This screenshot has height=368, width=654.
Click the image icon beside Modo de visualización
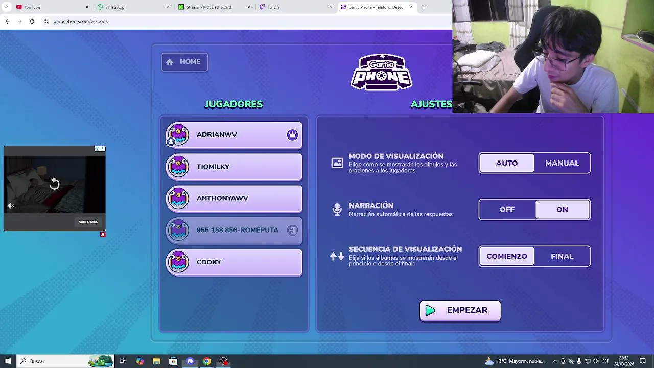click(337, 163)
